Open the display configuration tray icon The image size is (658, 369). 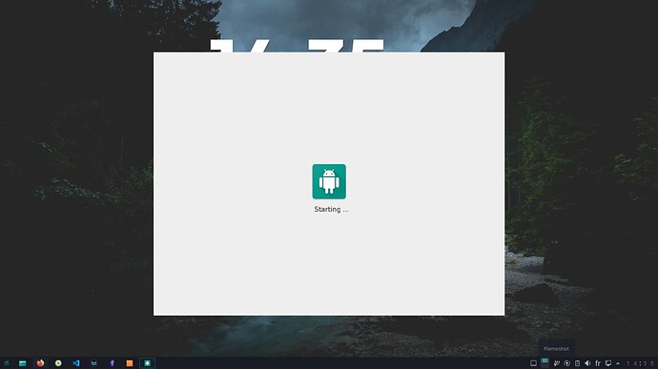pyautogui.click(x=608, y=363)
